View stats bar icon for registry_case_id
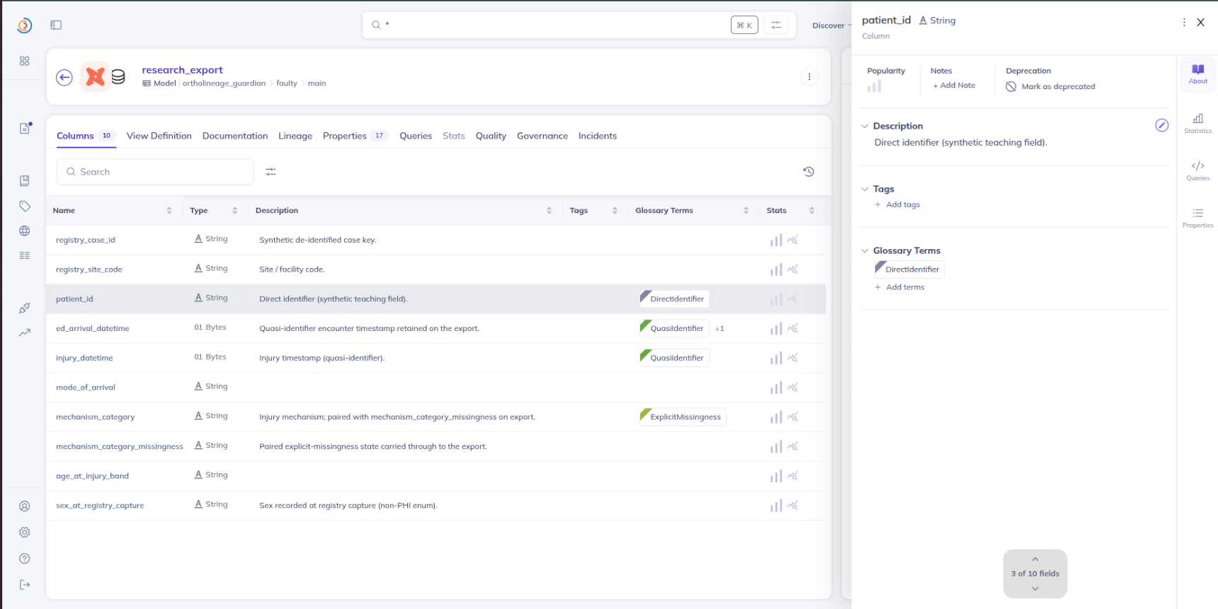 coord(776,240)
